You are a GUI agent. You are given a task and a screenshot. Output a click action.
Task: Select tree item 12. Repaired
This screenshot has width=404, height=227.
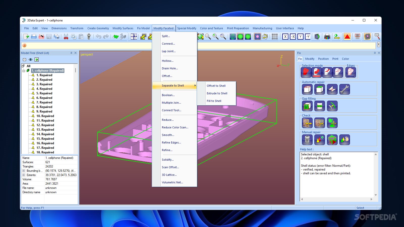coord(45,125)
